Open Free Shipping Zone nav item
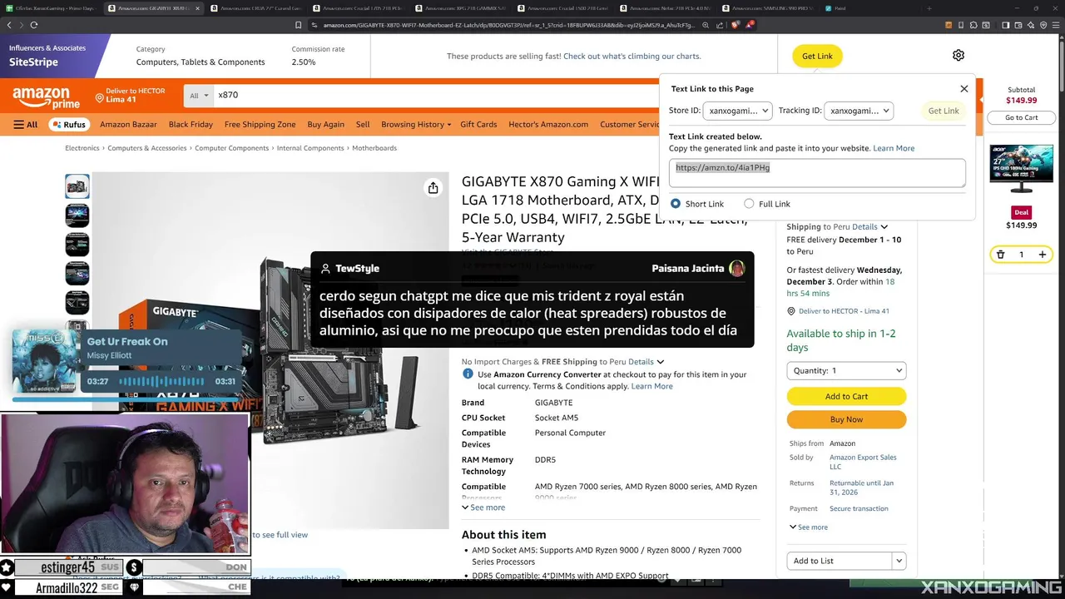 260,125
